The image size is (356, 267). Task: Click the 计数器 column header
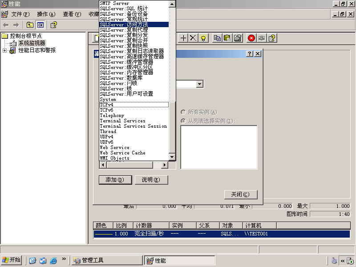tap(151, 226)
